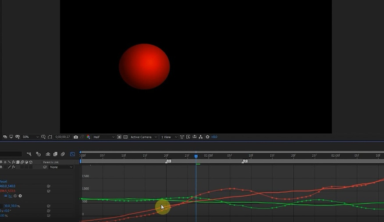Image resolution: width=384 pixels, height=222 pixels.
Task: Click the current time 0;00;00;27 in viewer
Action: tap(62, 137)
